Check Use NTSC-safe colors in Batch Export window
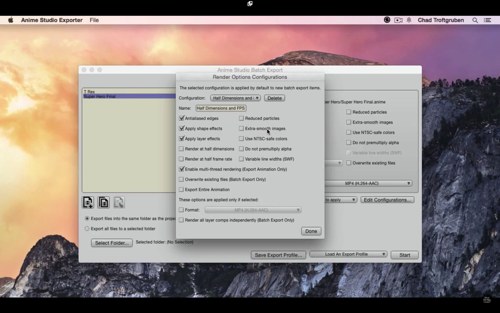This screenshot has height=313, width=500. coord(349,132)
